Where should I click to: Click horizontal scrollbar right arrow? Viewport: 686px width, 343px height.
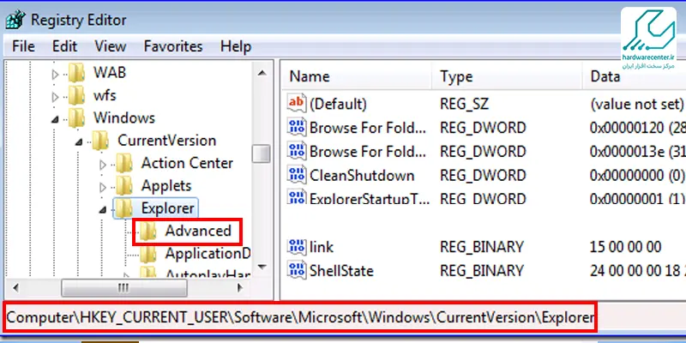click(x=240, y=287)
